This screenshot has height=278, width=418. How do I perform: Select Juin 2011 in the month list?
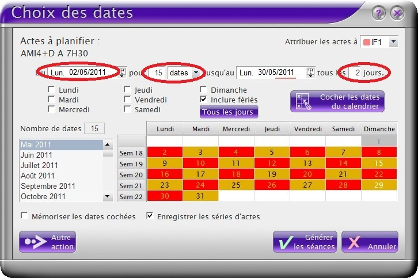(x=36, y=155)
